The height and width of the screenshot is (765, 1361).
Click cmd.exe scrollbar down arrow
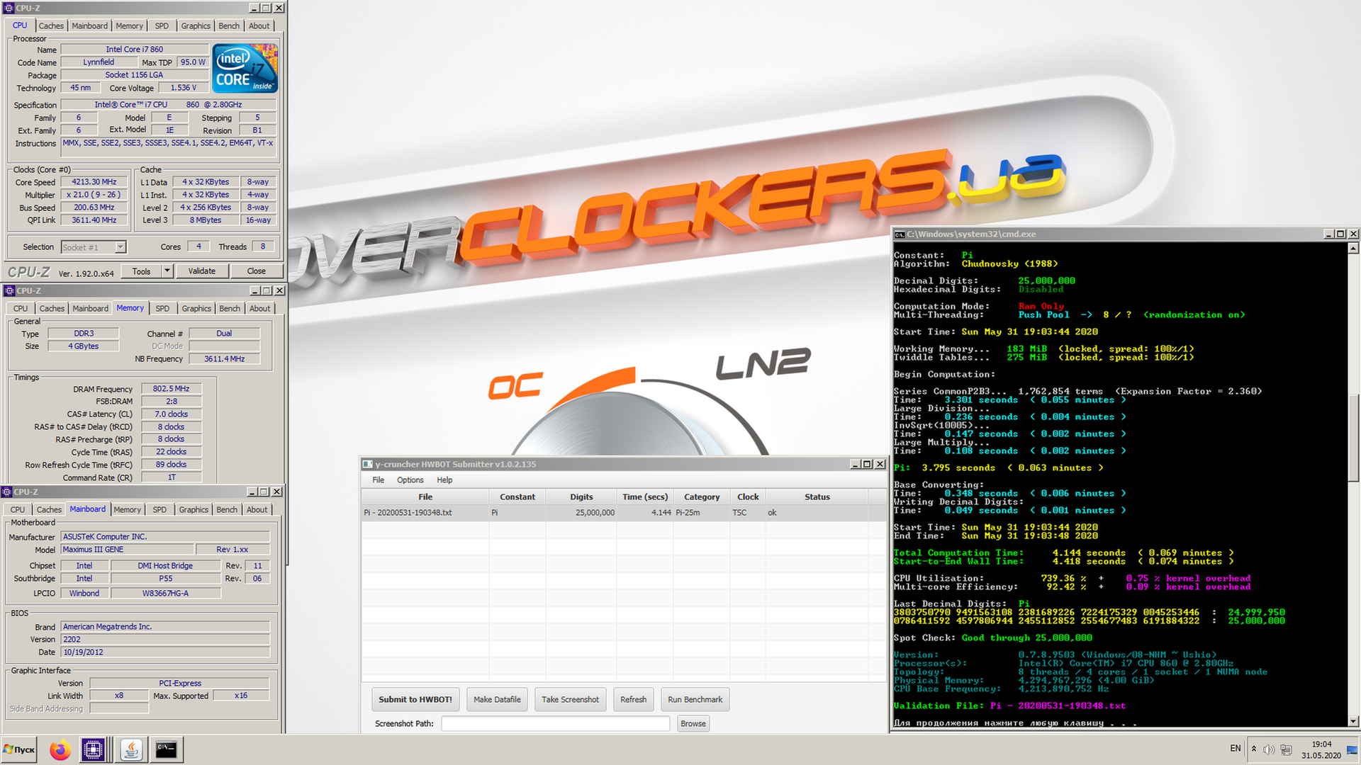(x=1353, y=721)
